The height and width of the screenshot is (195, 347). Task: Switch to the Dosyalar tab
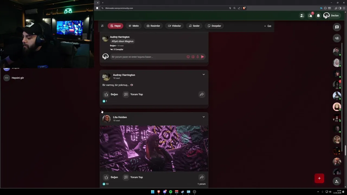[214, 26]
